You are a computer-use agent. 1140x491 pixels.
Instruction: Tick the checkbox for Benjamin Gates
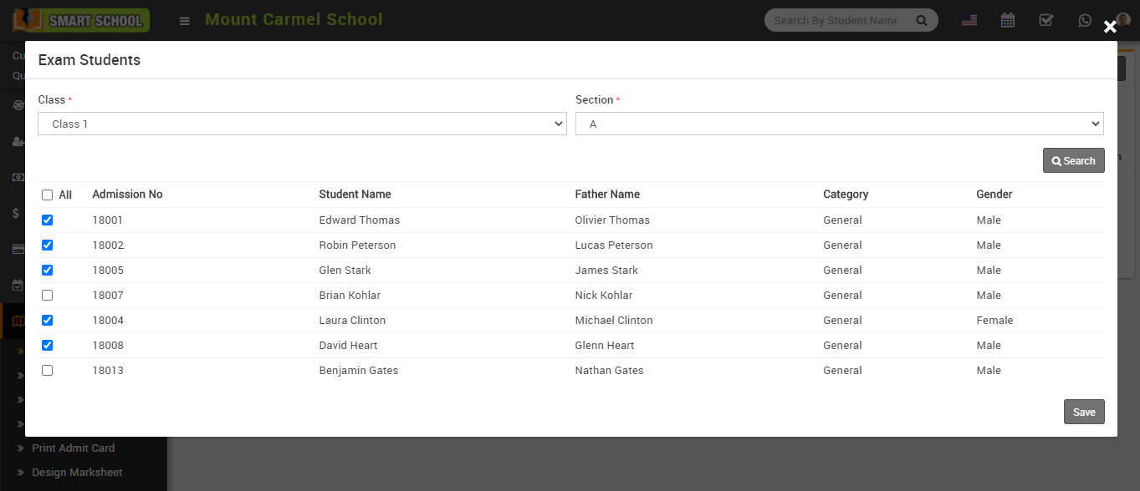48,371
